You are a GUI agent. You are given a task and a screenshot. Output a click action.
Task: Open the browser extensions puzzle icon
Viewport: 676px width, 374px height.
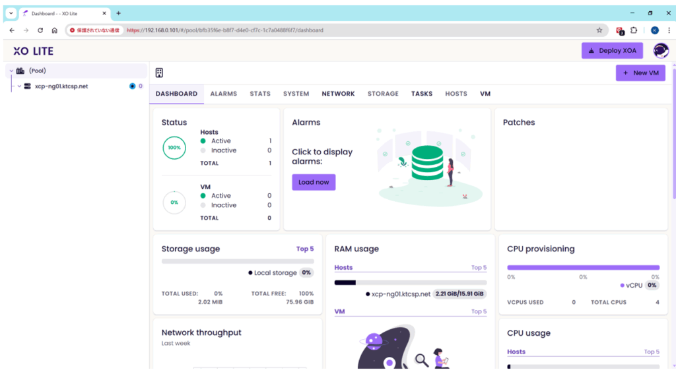pyautogui.click(x=634, y=30)
